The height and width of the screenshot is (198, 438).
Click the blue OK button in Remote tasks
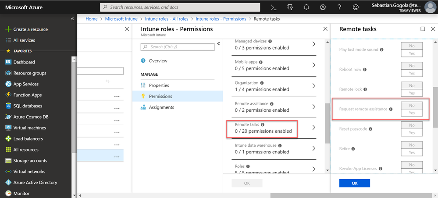tap(355, 183)
